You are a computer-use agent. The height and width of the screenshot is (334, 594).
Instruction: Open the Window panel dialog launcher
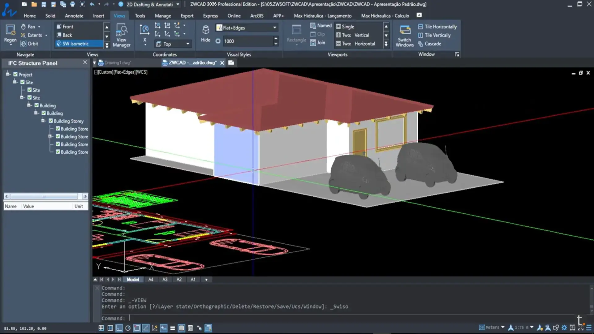coord(457,54)
